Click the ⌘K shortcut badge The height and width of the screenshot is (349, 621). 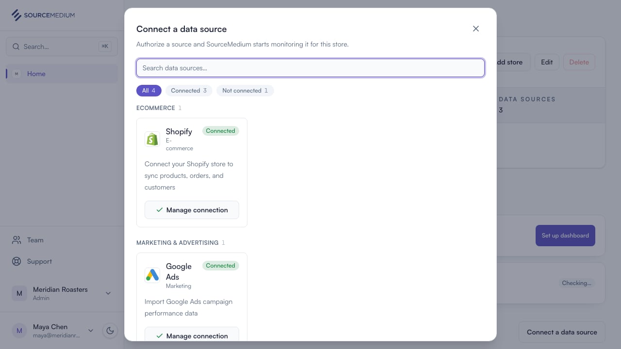tap(105, 47)
